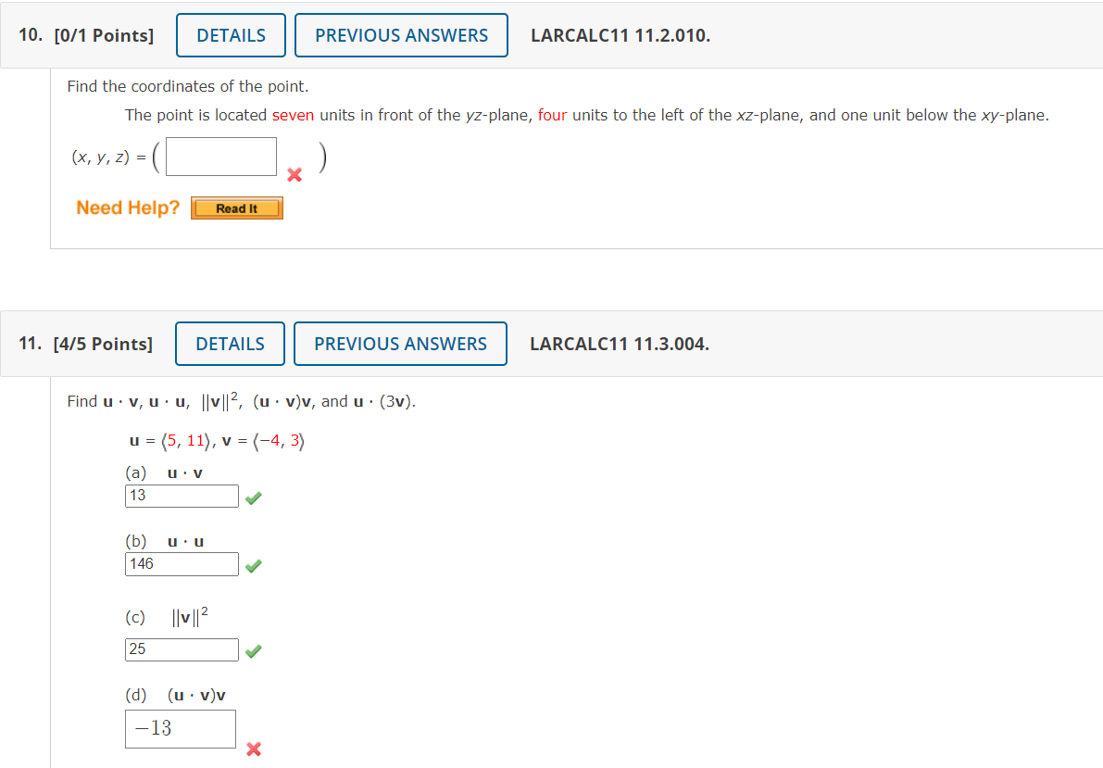Screen dimensions: 1103x768
Task: Click the red X below the −13 answer
Action: [x=253, y=749]
